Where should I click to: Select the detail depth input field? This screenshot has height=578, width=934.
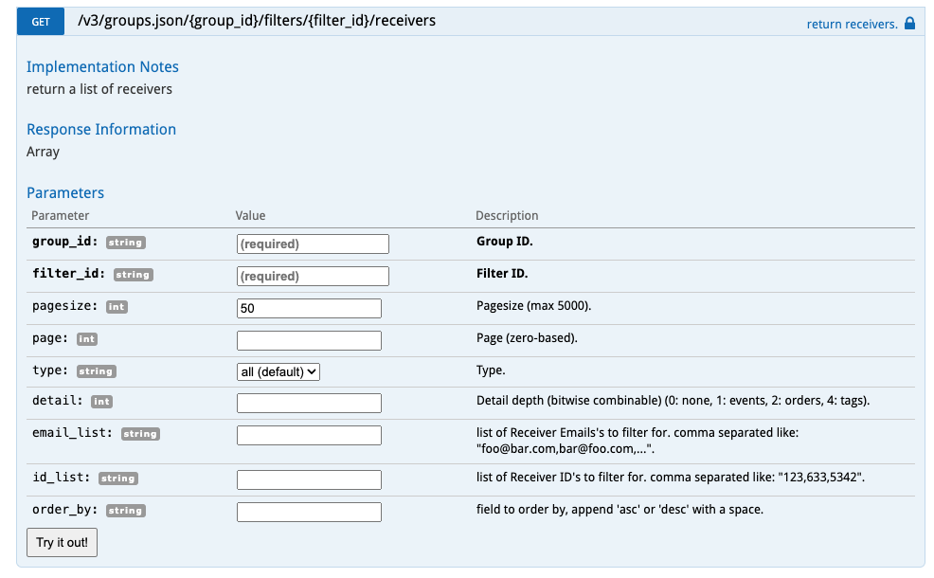click(x=309, y=403)
